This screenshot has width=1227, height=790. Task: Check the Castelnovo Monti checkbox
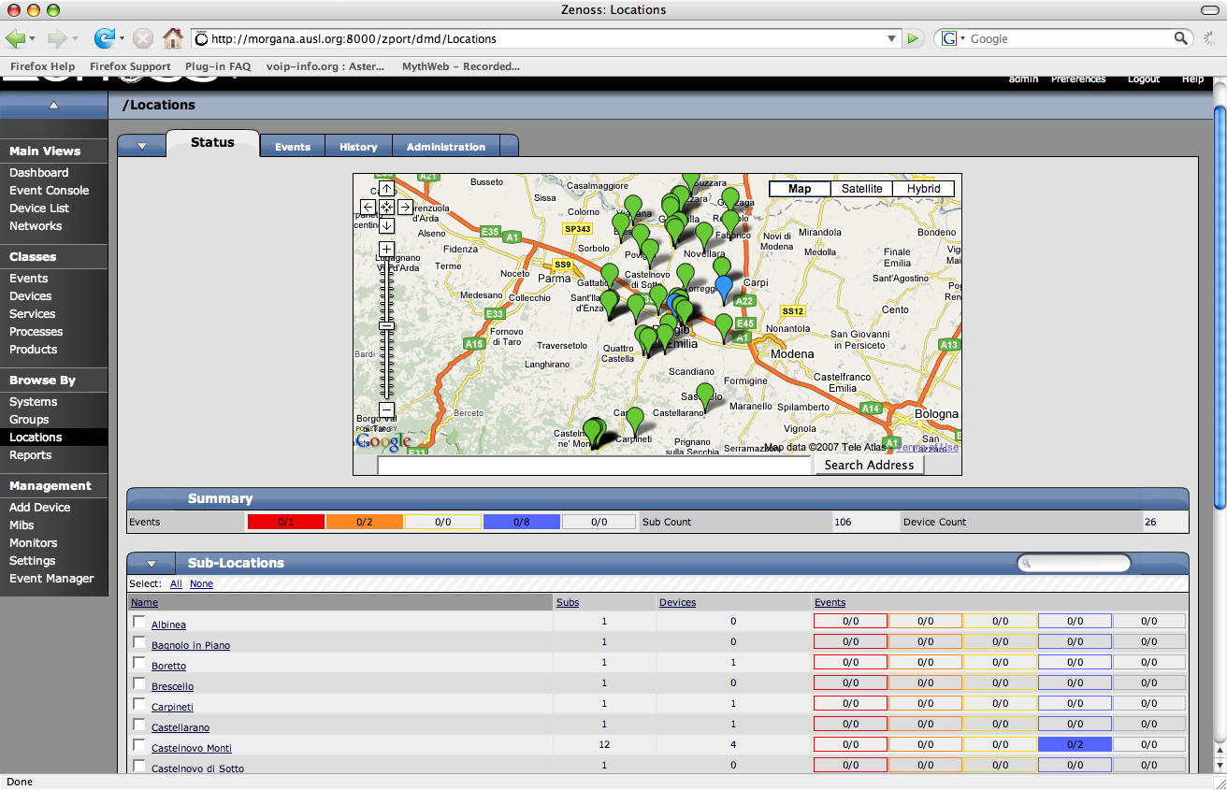pyautogui.click(x=139, y=745)
